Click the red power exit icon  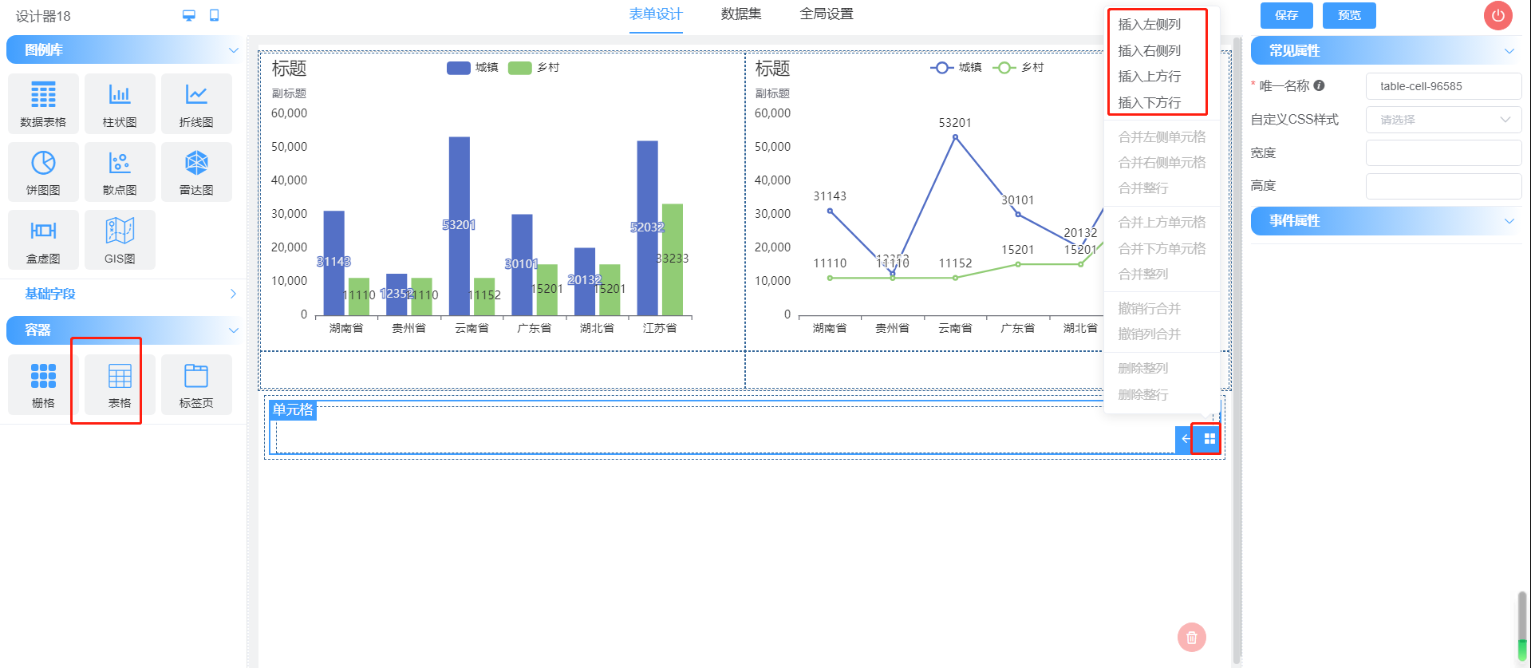click(1497, 15)
